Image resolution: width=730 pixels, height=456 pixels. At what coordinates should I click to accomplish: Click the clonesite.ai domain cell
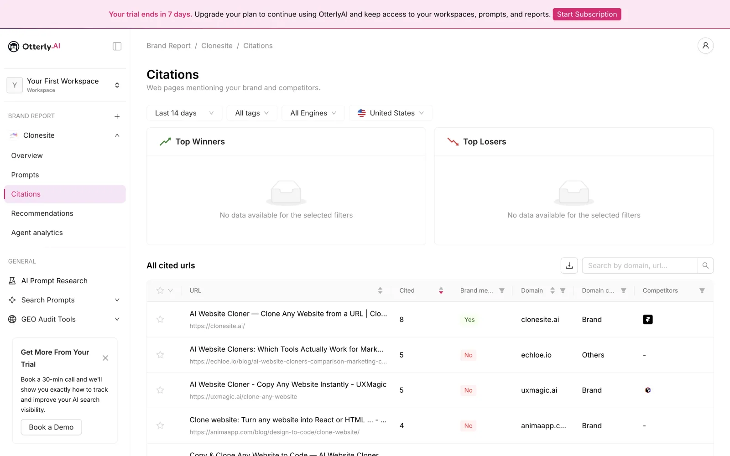click(540, 320)
